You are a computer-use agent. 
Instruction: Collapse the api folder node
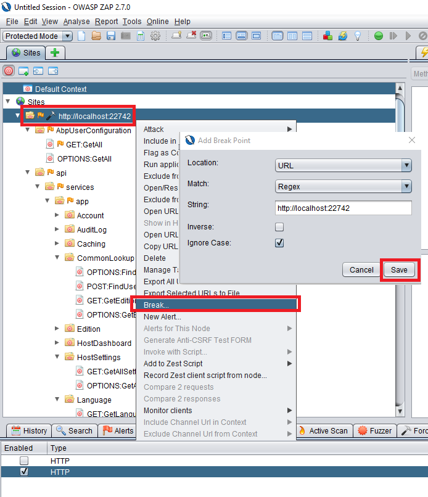coord(28,173)
